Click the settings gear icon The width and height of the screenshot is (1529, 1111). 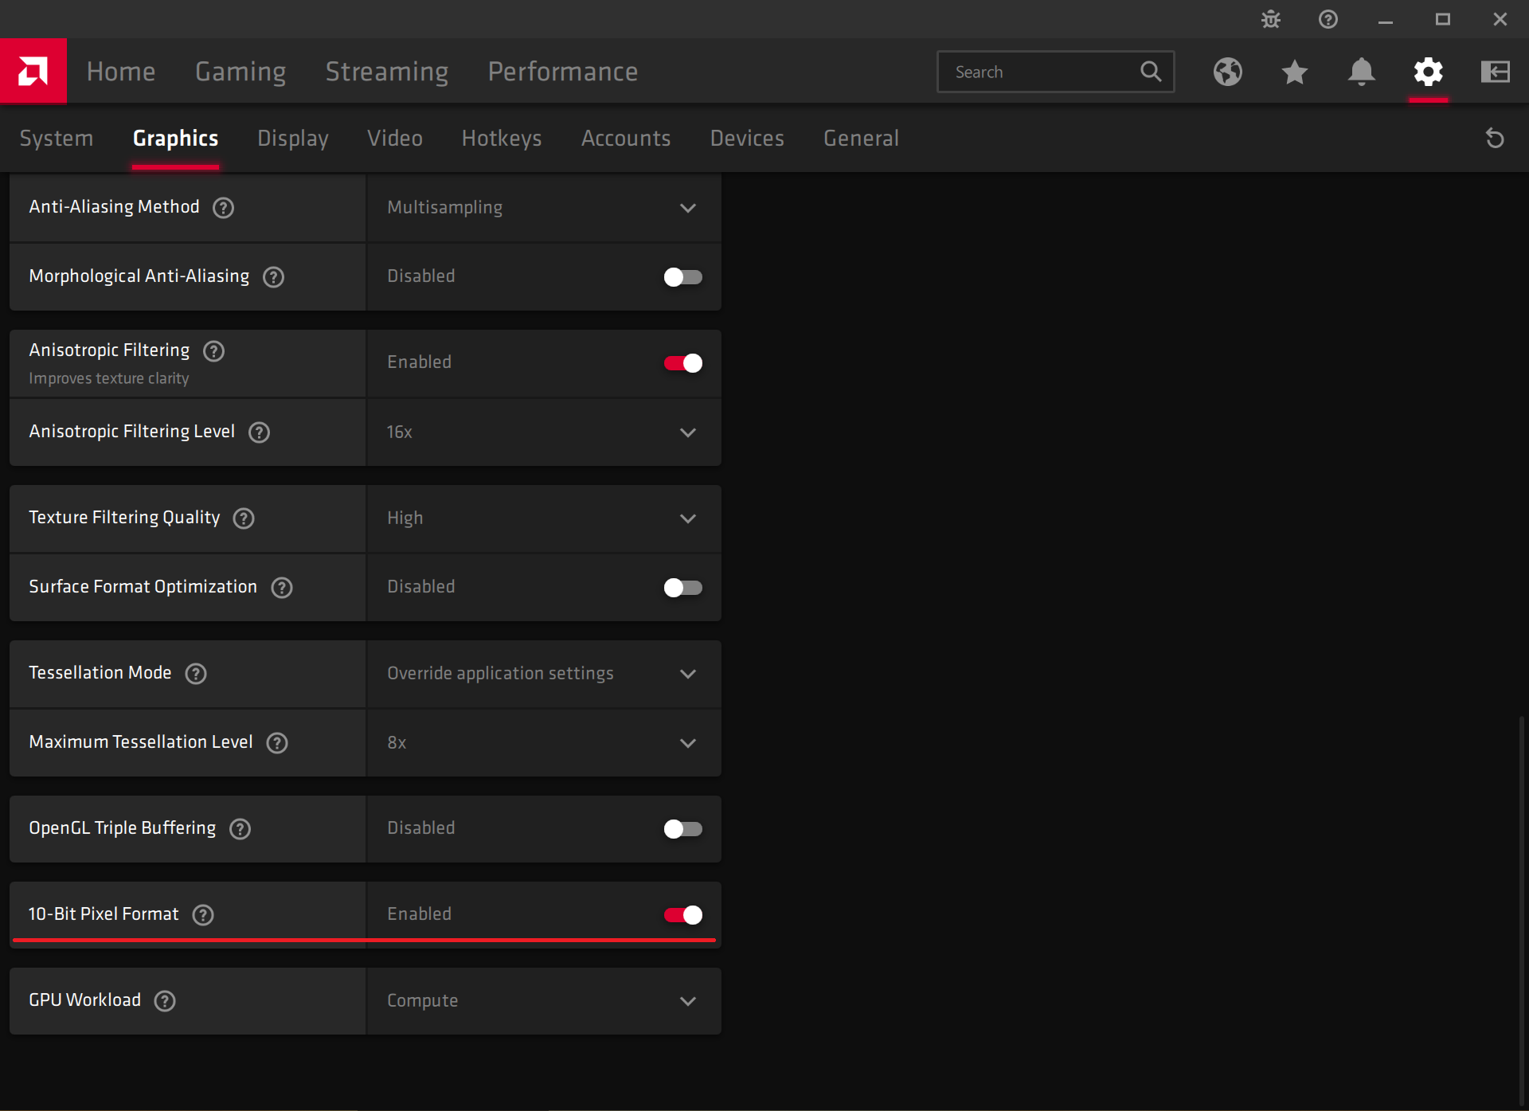click(1428, 72)
